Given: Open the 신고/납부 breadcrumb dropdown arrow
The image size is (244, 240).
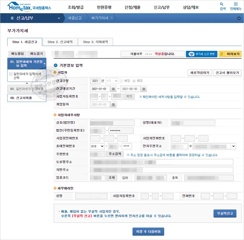Looking at the screenshot, I should point(59,18).
